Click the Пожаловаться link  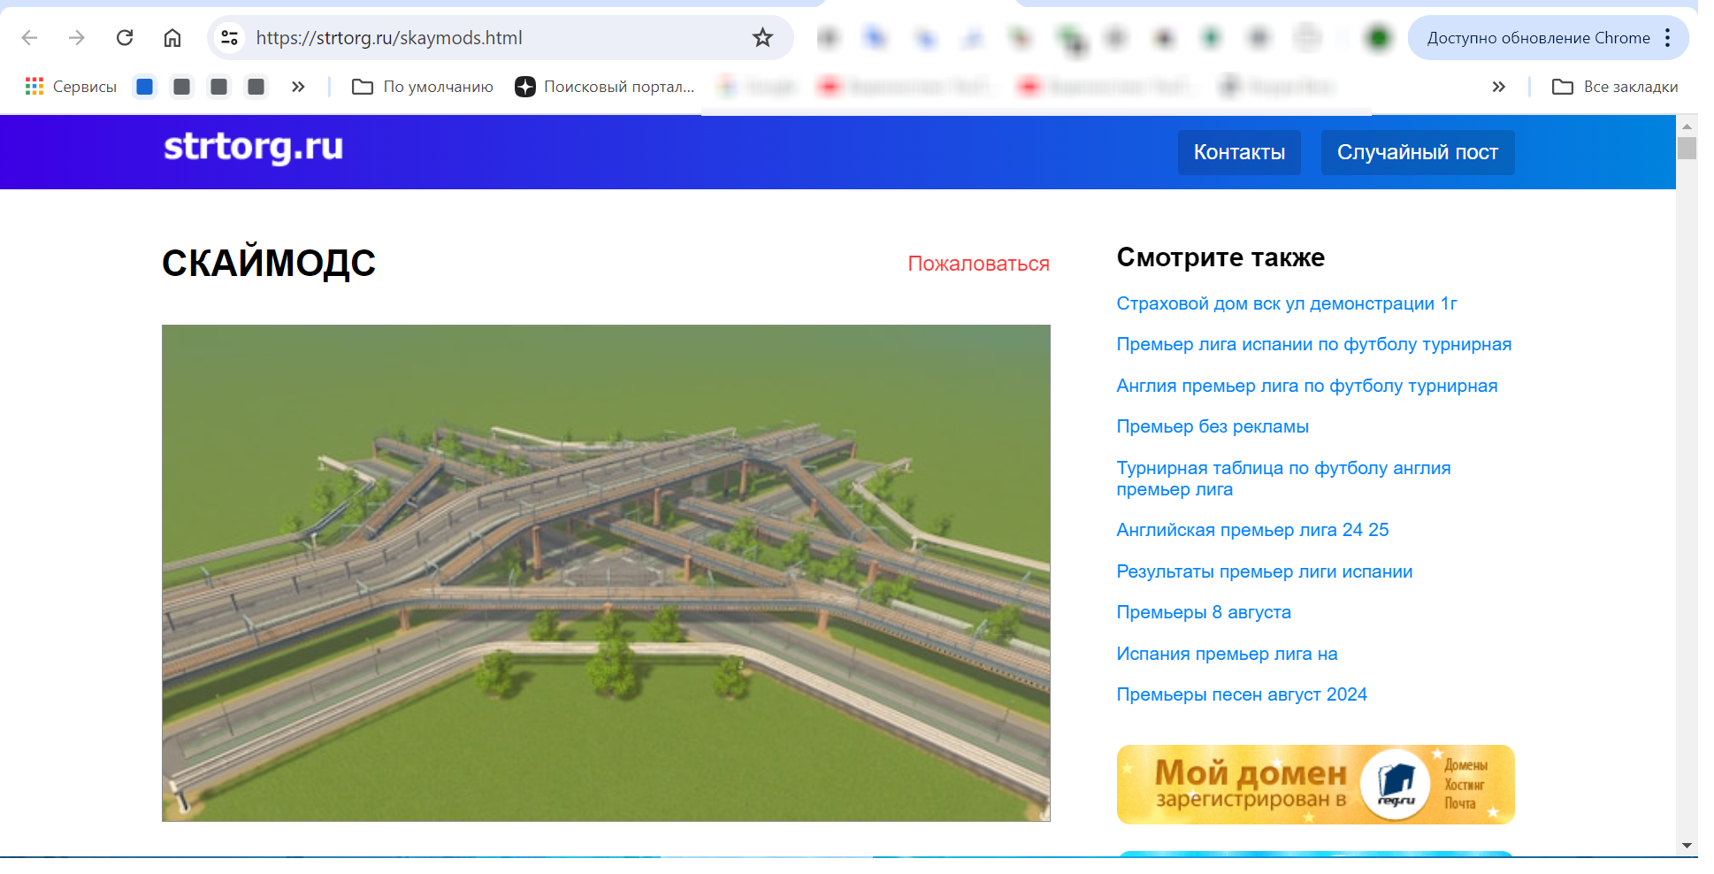coord(978,264)
